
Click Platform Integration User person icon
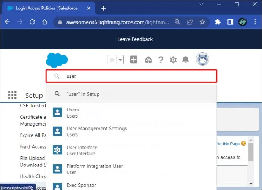[x=57, y=169]
